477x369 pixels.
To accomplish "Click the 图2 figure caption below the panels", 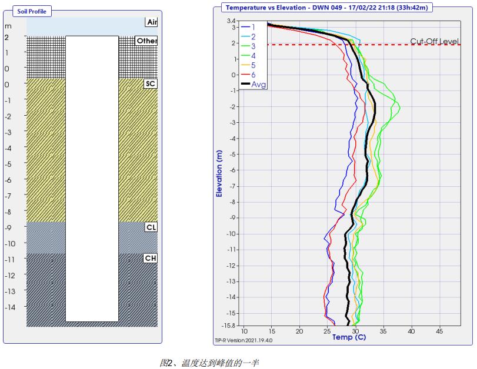I will coord(209,363).
